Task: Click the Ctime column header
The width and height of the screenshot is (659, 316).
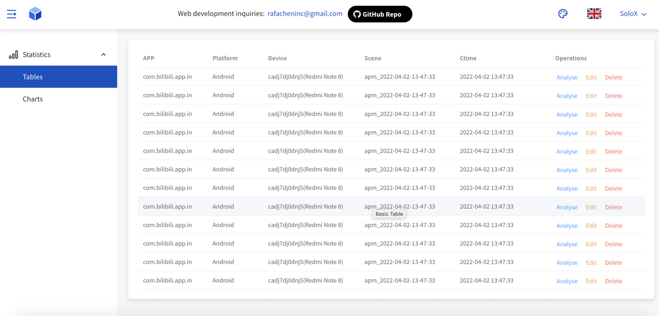Action: coord(468,58)
